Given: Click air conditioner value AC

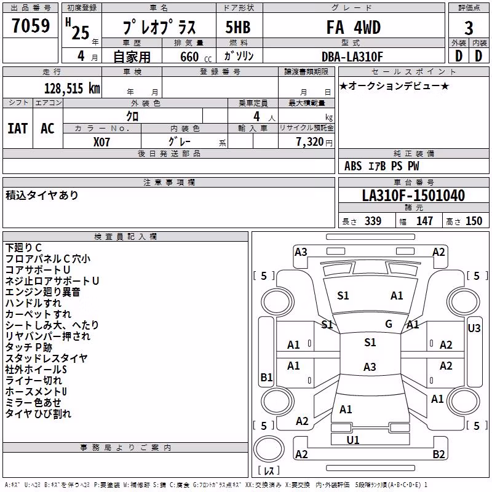Looking at the screenshot, I should tap(47, 129).
